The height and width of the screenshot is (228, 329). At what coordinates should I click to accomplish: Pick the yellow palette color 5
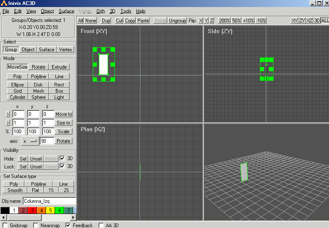coord(50,211)
